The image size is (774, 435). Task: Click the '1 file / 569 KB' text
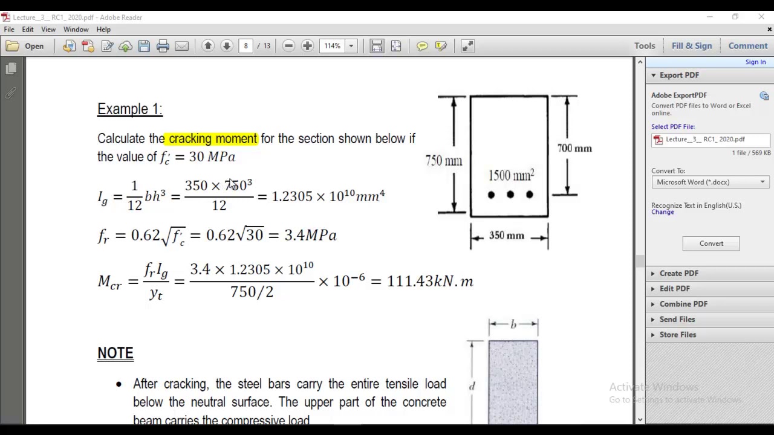pos(751,153)
